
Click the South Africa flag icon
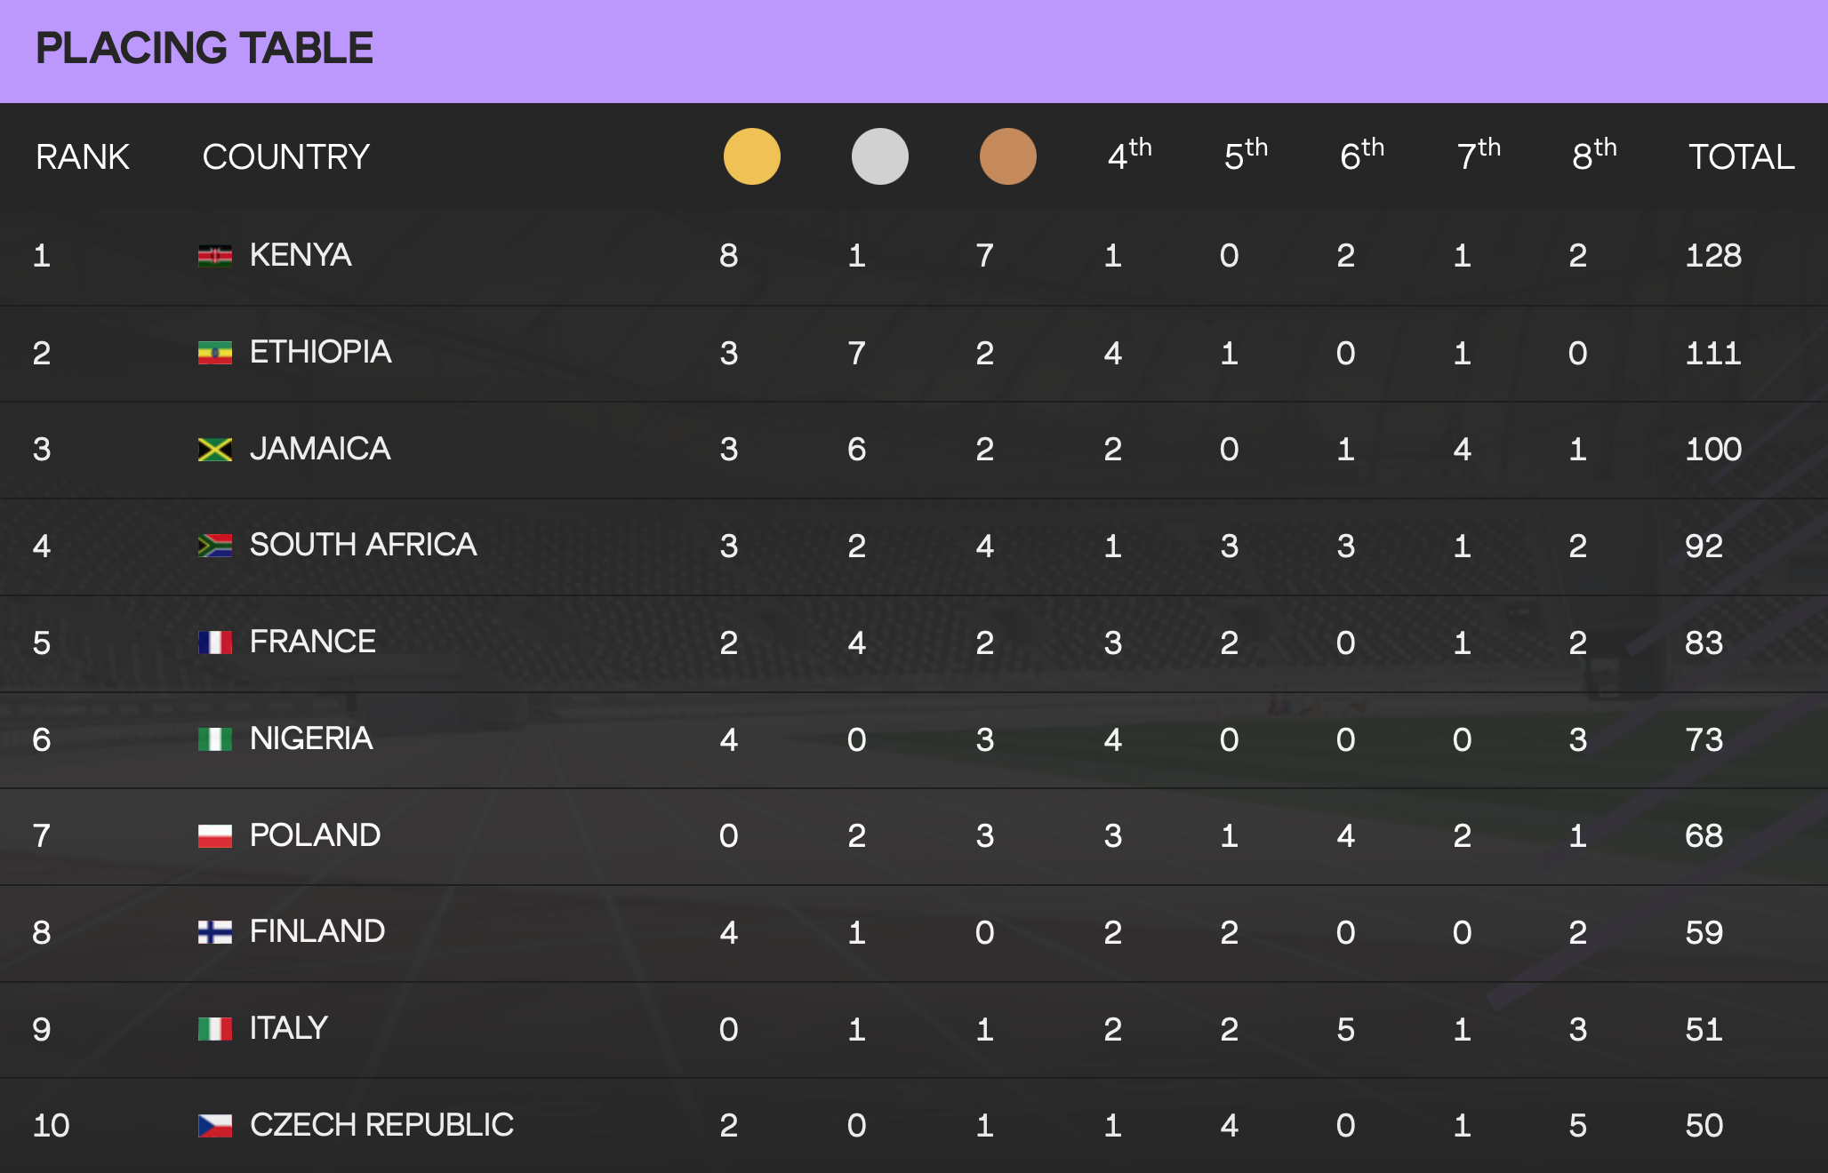pos(214,546)
